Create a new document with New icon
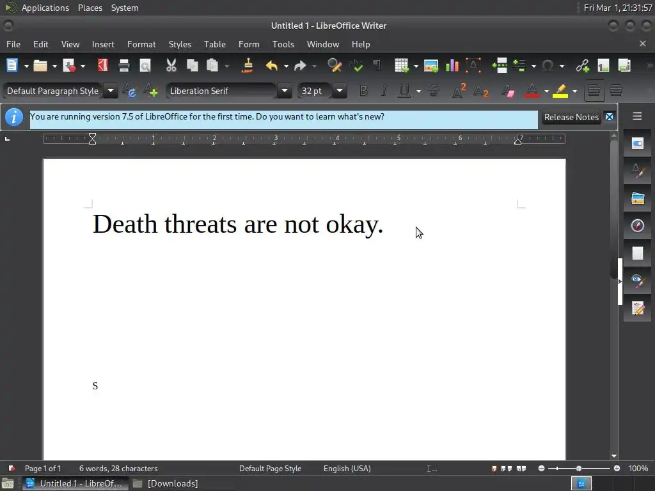 pos(12,66)
